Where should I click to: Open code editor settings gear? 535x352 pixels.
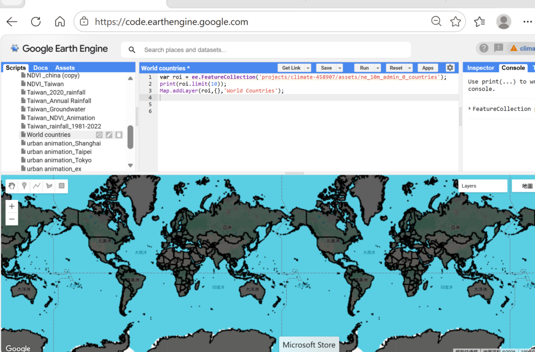click(450, 68)
